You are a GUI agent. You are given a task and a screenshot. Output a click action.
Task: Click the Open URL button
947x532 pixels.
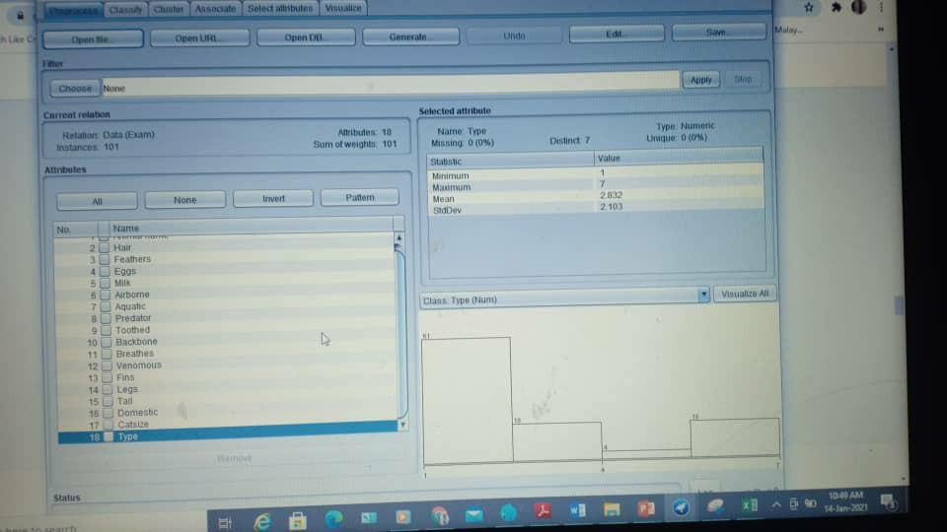[199, 38]
